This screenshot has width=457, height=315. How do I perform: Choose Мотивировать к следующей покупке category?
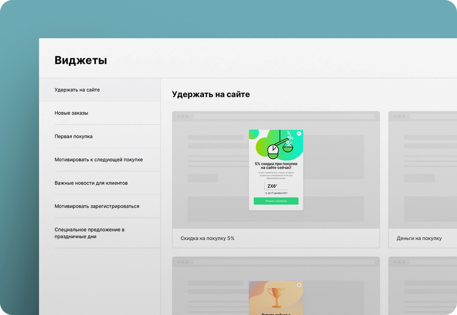tap(100, 160)
